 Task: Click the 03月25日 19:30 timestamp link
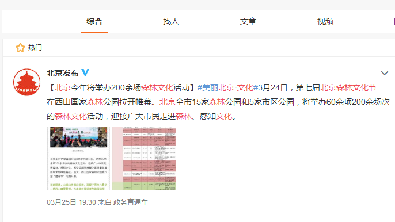(x=71, y=202)
